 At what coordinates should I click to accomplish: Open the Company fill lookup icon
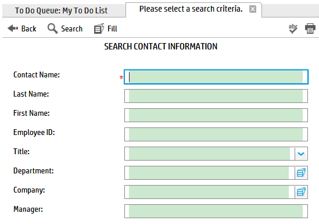301,192
